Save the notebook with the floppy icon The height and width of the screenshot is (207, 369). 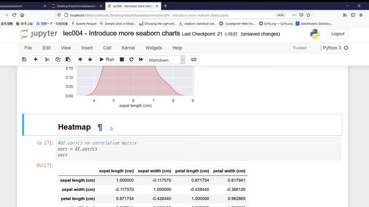pyautogui.click(x=24, y=60)
